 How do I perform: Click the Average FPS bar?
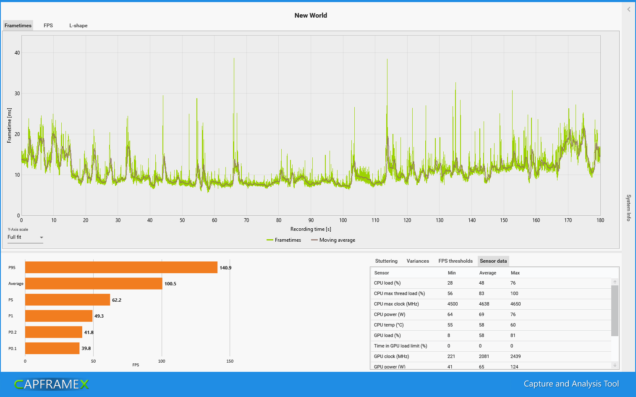[x=94, y=284]
